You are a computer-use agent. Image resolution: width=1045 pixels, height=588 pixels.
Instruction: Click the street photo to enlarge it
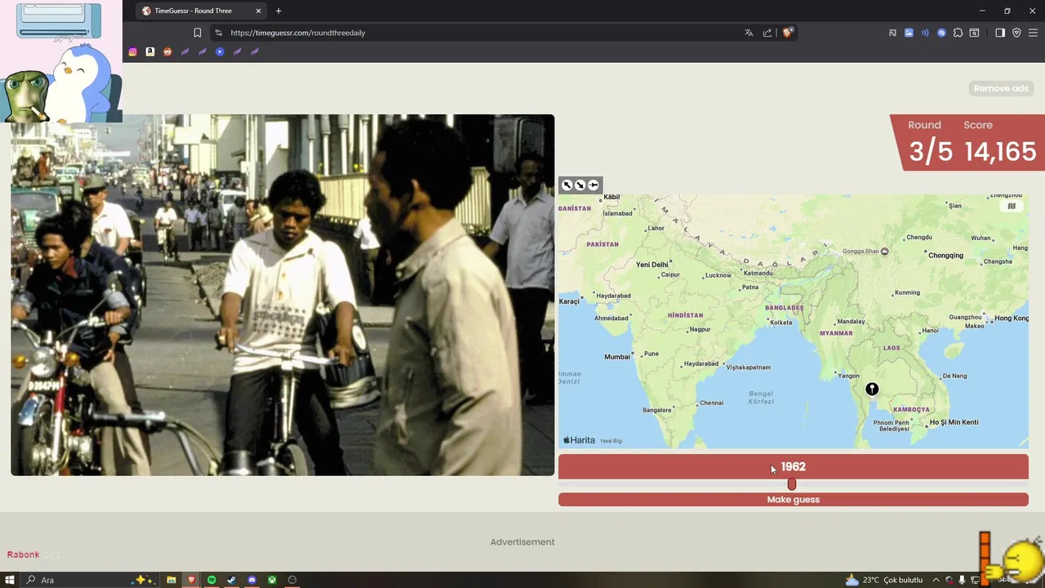point(282,295)
